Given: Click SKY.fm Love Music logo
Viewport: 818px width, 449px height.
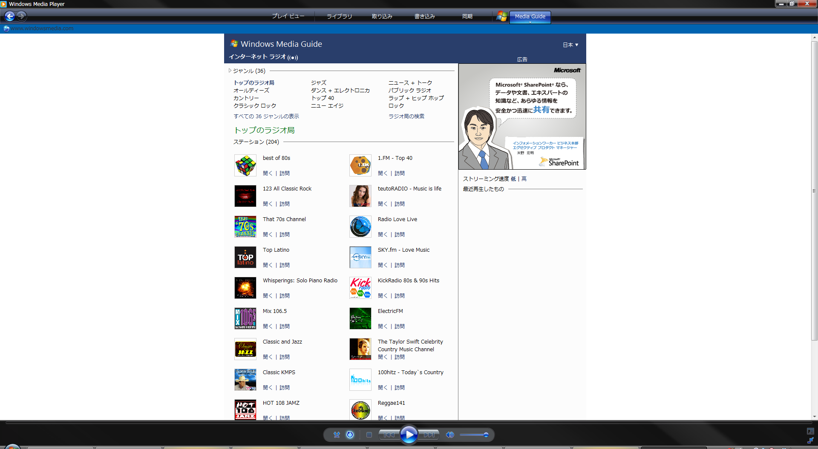Looking at the screenshot, I should point(360,257).
